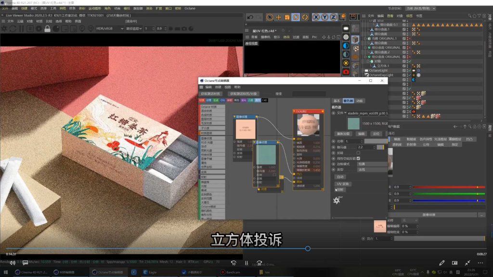Open Eagle from the taskbar

(147, 272)
